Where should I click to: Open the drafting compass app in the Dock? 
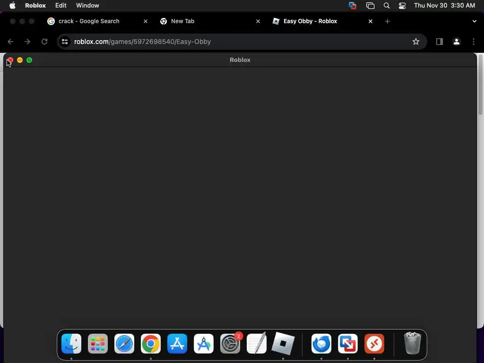point(204,344)
